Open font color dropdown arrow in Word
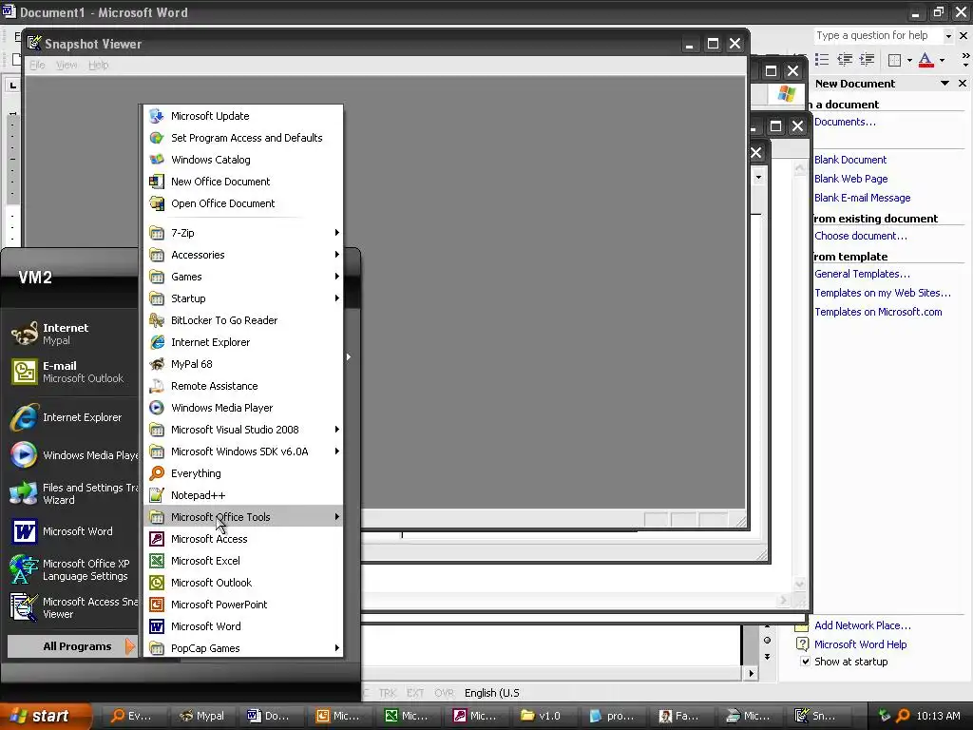The width and height of the screenshot is (973, 730). (942, 60)
